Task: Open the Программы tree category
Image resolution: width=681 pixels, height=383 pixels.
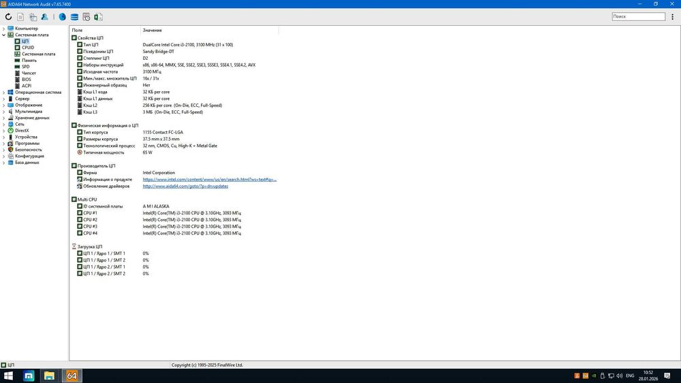Action: click(27, 143)
